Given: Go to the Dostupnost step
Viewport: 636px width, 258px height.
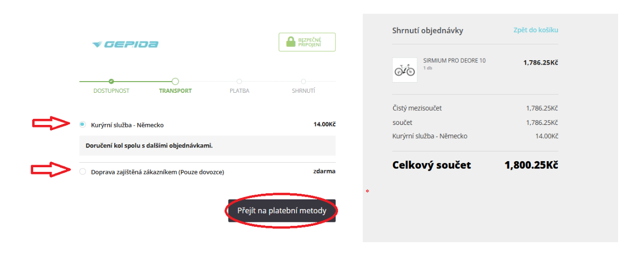Looking at the screenshot, I should [111, 91].
